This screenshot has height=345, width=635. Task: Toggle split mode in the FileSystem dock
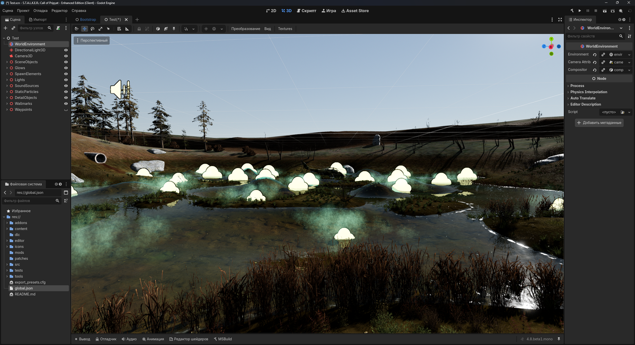[66, 192]
